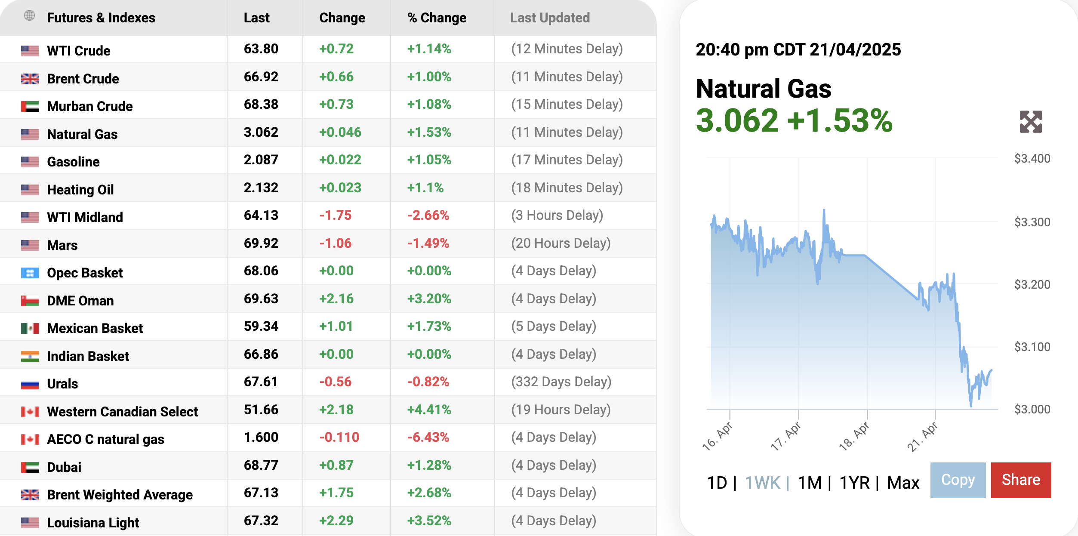This screenshot has width=1078, height=536.
Task: Click the OPEC flag icon for Opec Basket
Action: (30, 273)
